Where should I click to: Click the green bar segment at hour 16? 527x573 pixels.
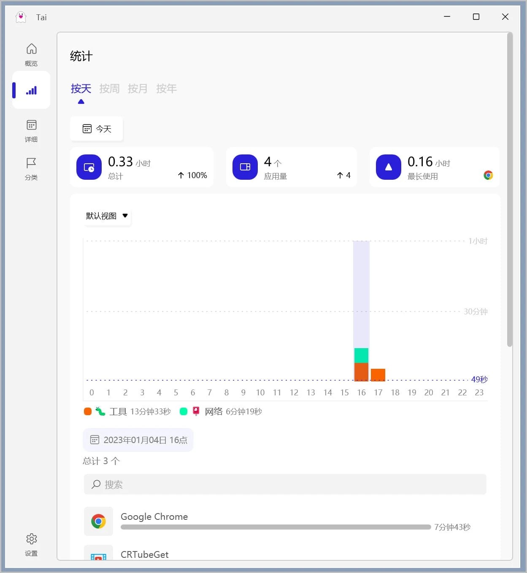tap(361, 355)
